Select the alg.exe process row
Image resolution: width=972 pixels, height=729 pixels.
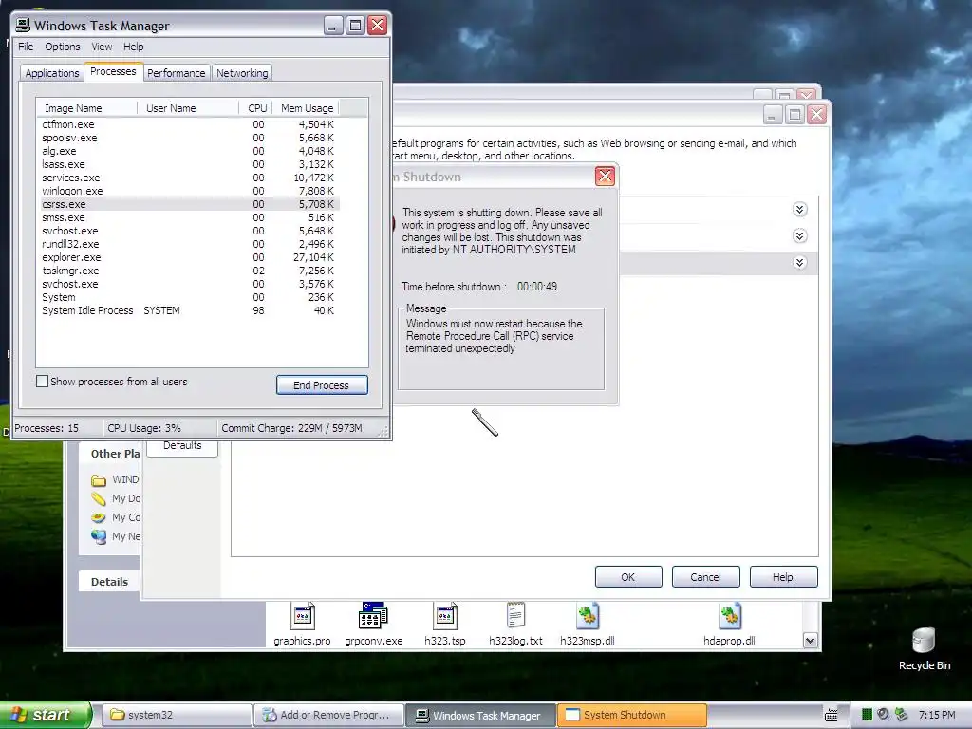(188, 151)
